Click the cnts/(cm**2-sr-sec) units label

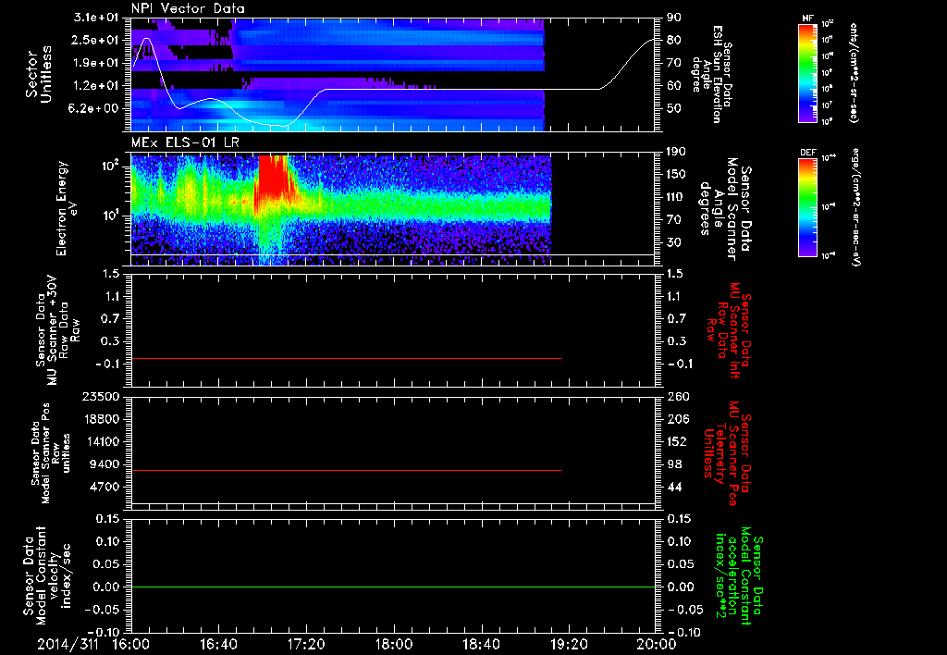pyautogui.click(x=854, y=73)
